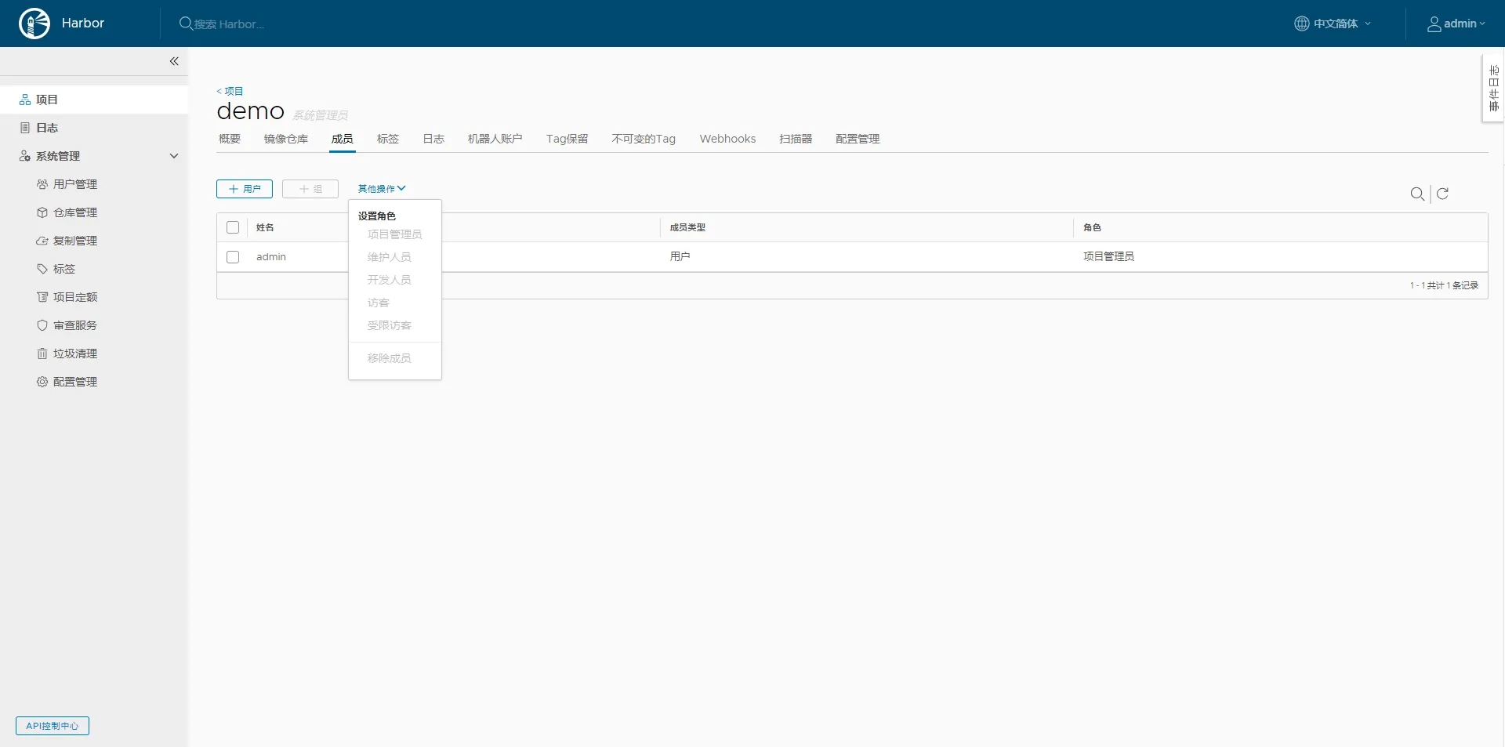
Task: Click the 搜索 Harbor search field
Action: tap(230, 24)
